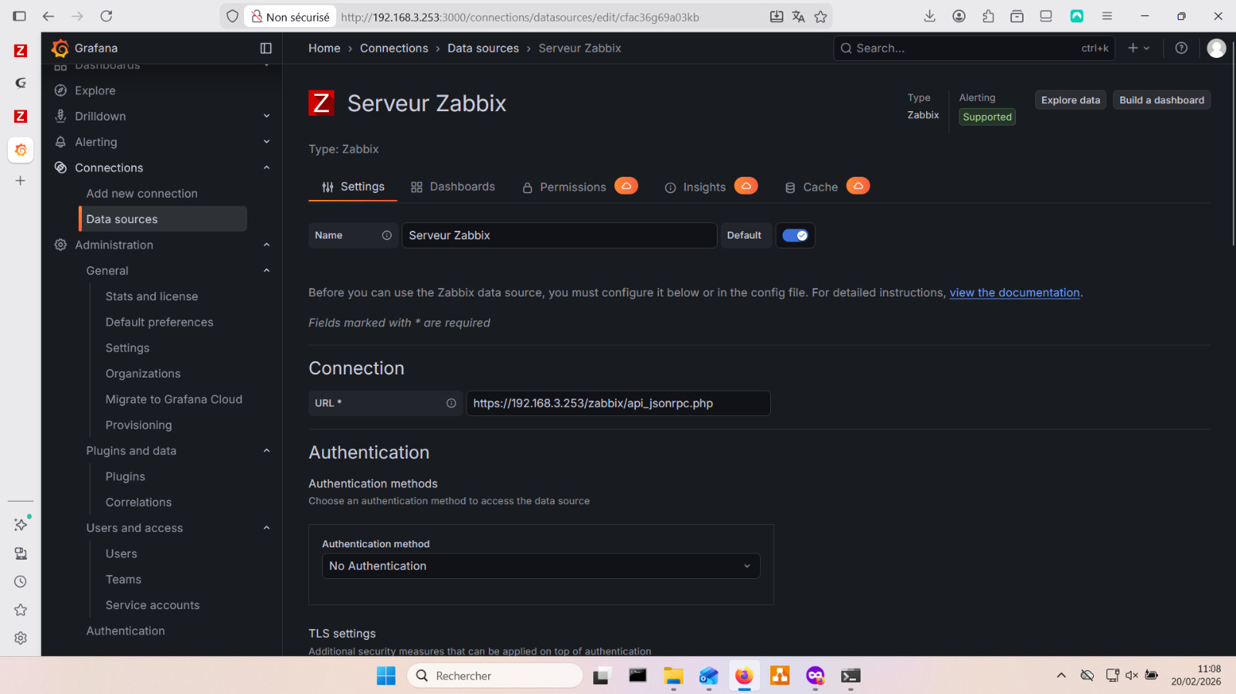The height and width of the screenshot is (694, 1236).
Task: Click the Explore data button
Action: pyautogui.click(x=1071, y=100)
